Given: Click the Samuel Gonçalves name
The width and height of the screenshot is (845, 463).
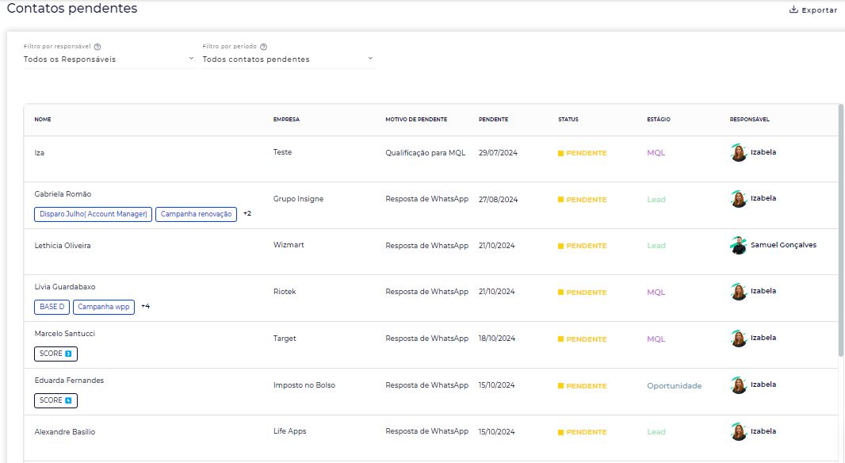Looking at the screenshot, I should point(783,245).
